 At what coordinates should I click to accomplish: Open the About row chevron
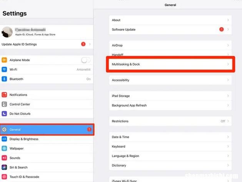coord(228,20)
